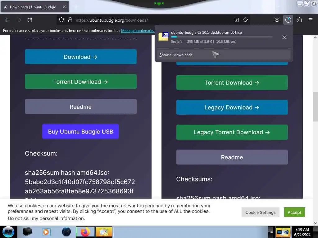Open the yellow folder taskbar icon
This screenshot has height=238, width=318.
click(x=104, y=232)
